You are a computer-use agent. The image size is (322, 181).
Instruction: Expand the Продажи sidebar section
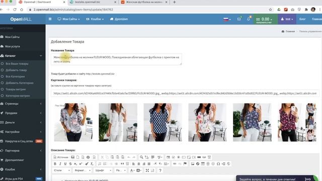coord(23,113)
